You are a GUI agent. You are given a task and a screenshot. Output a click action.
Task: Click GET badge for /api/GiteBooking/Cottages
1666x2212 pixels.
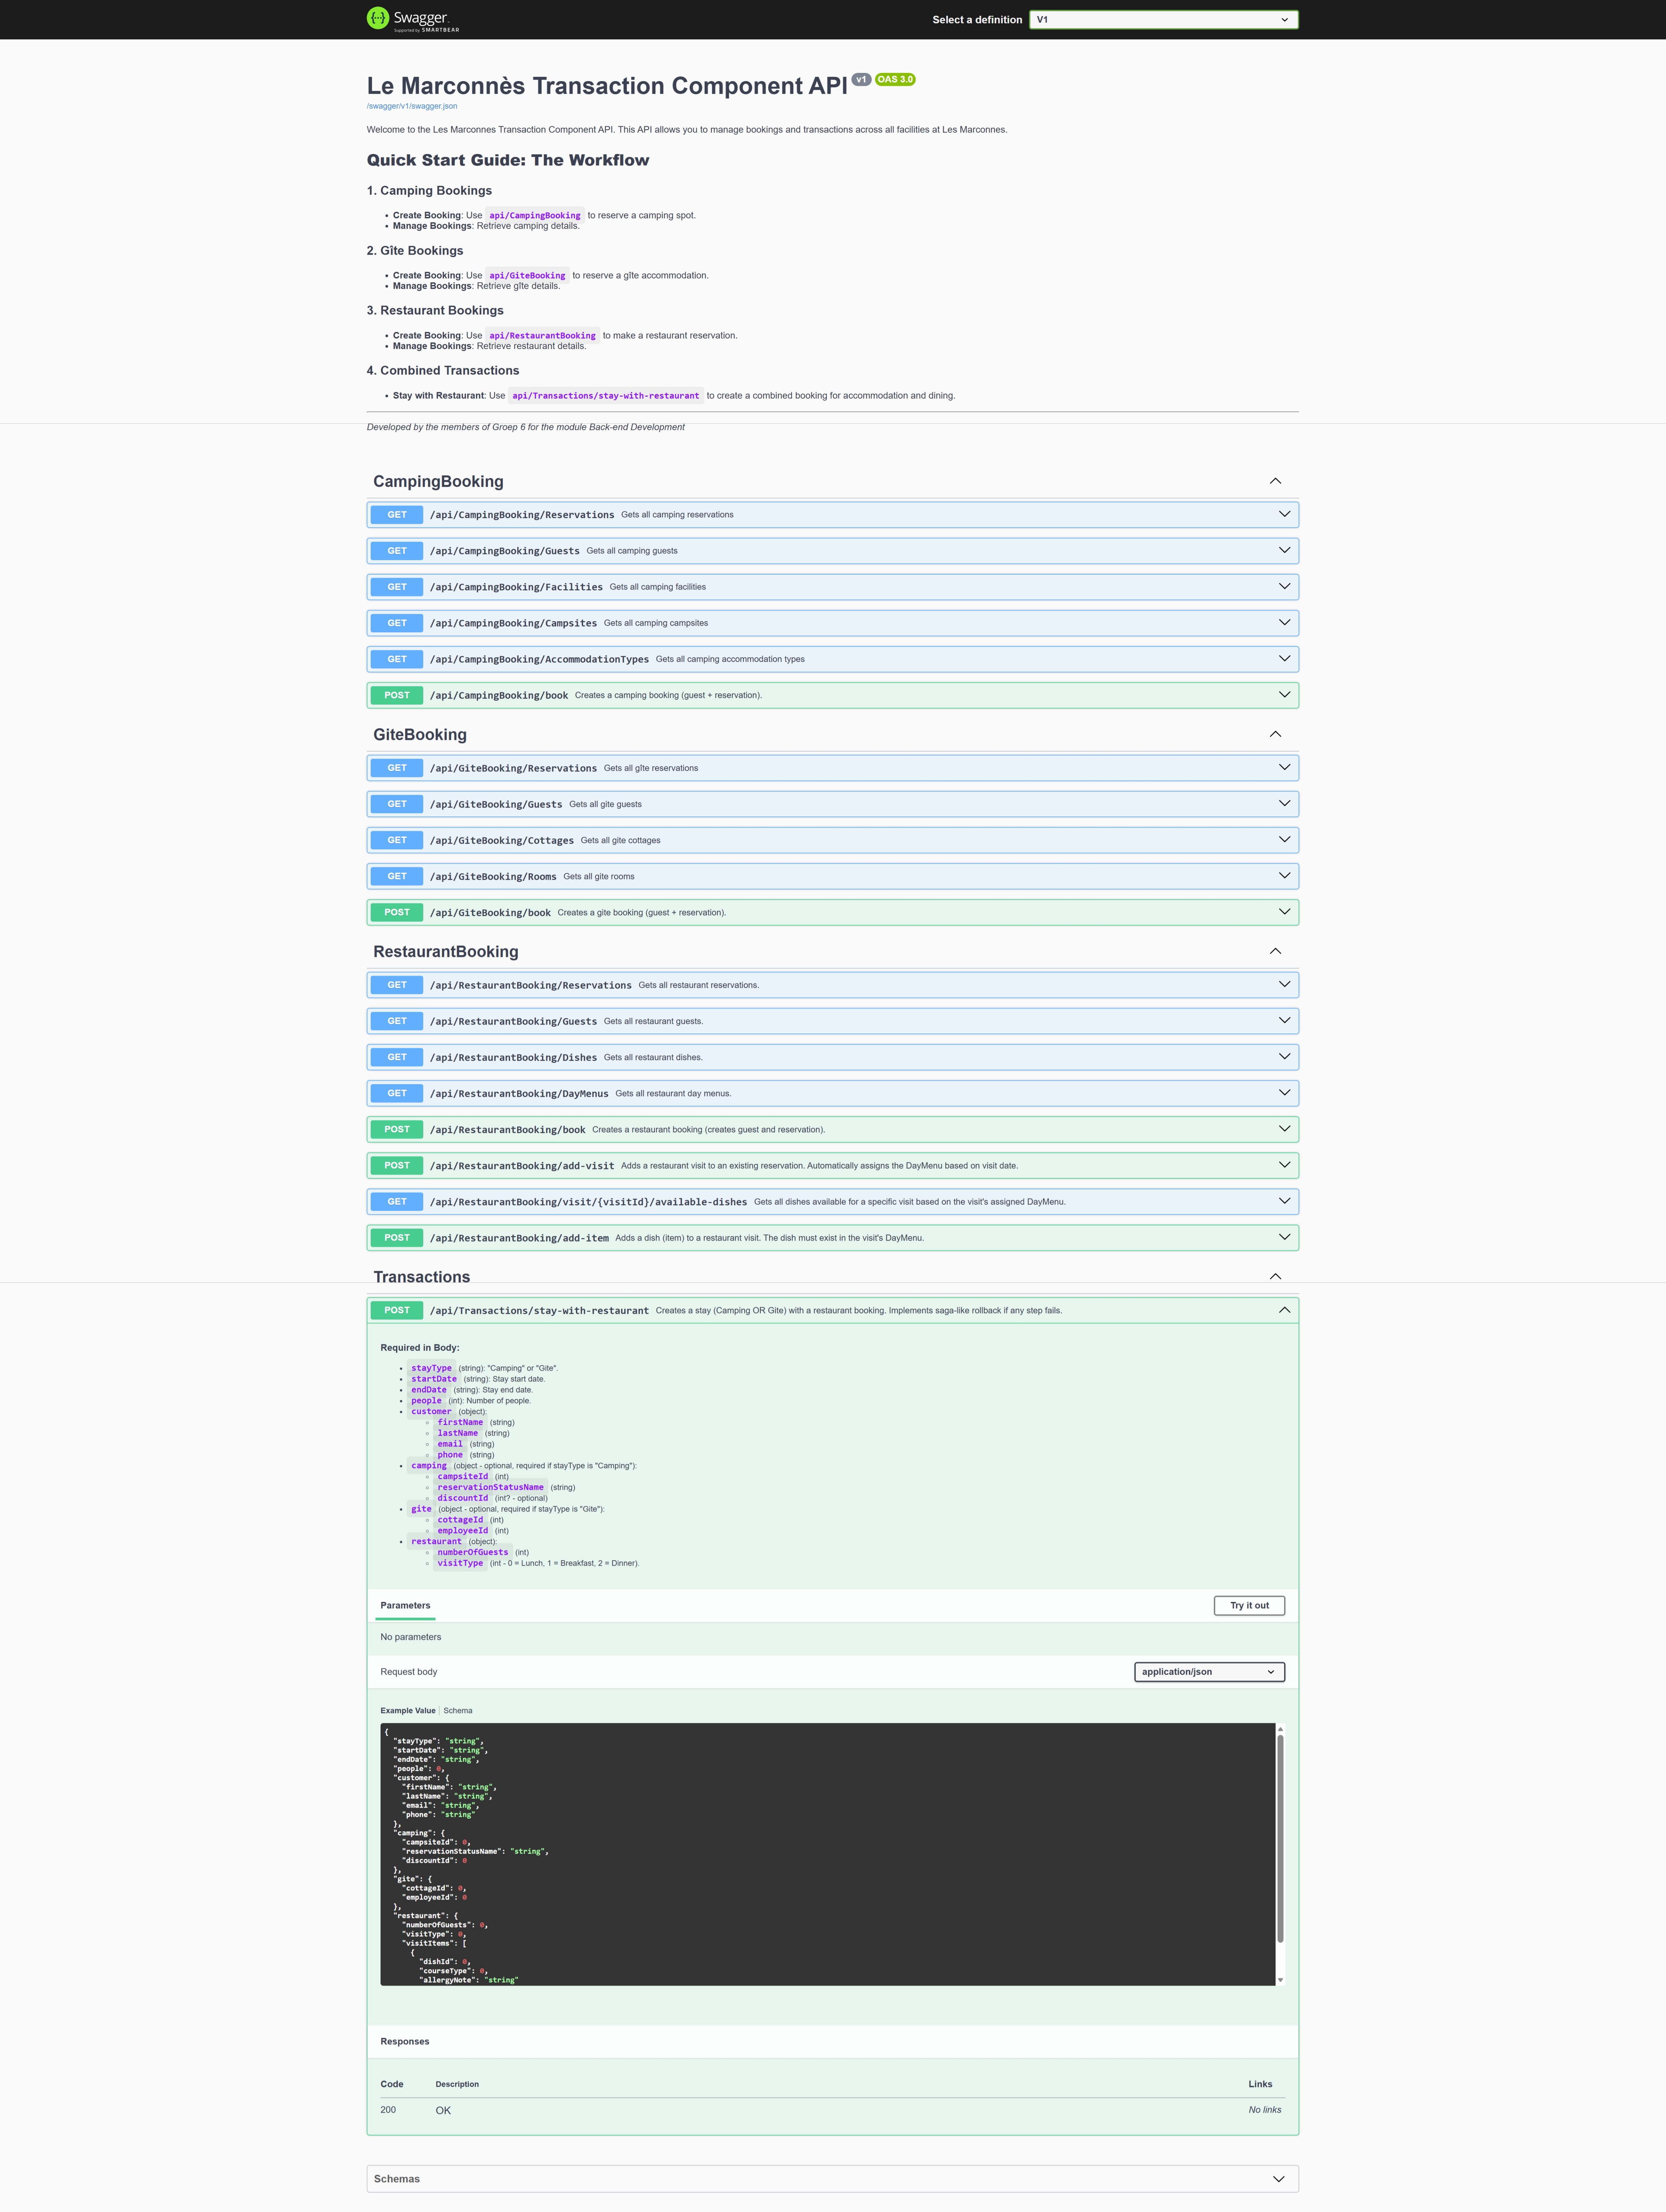click(397, 840)
